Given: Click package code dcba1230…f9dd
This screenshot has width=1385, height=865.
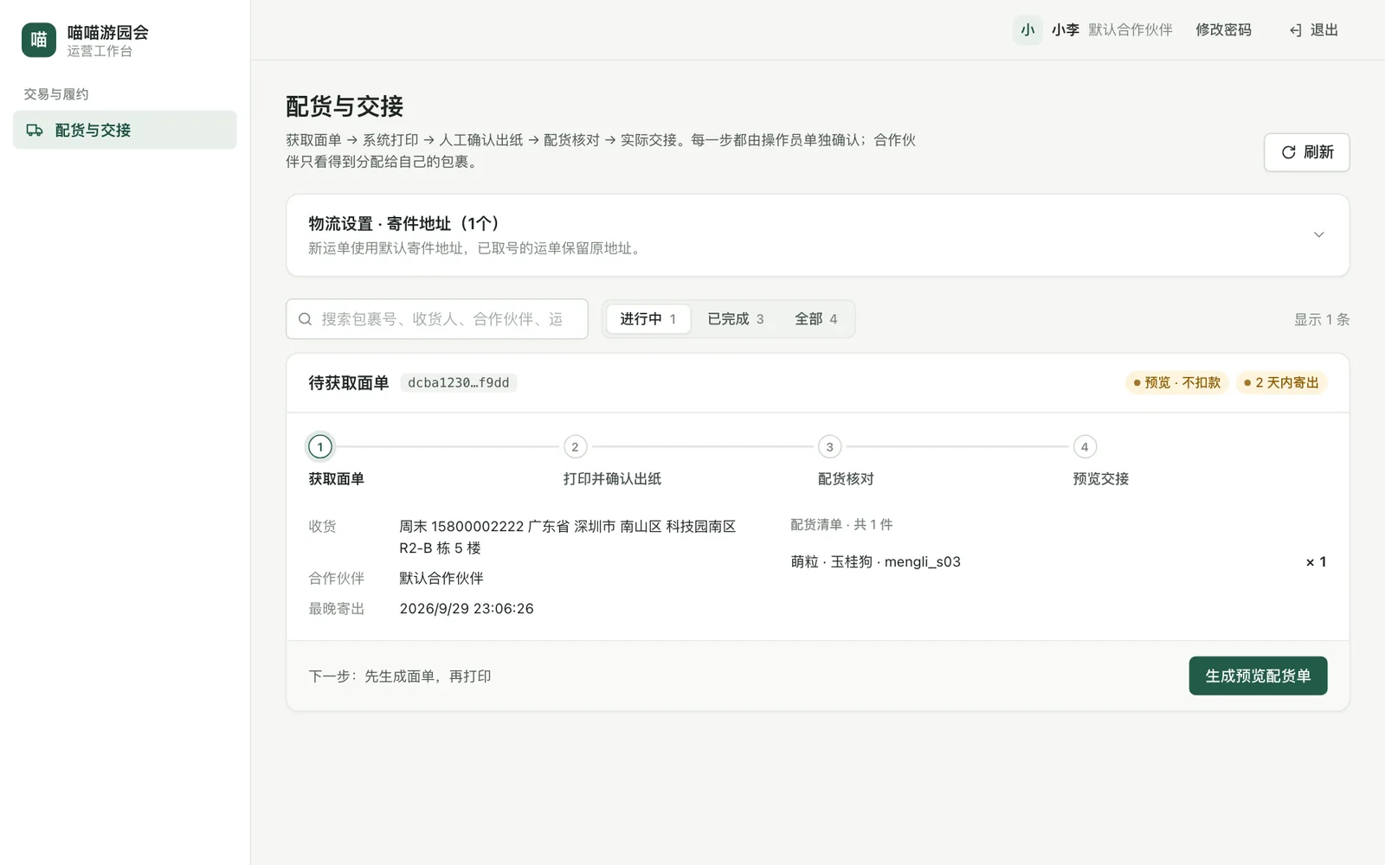Looking at the screenshot, I should click(458, 382).
